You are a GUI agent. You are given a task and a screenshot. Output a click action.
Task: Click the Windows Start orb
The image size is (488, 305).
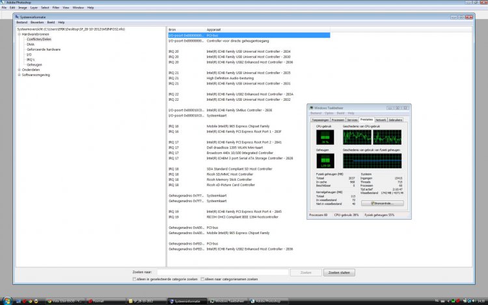pos(7,300)
